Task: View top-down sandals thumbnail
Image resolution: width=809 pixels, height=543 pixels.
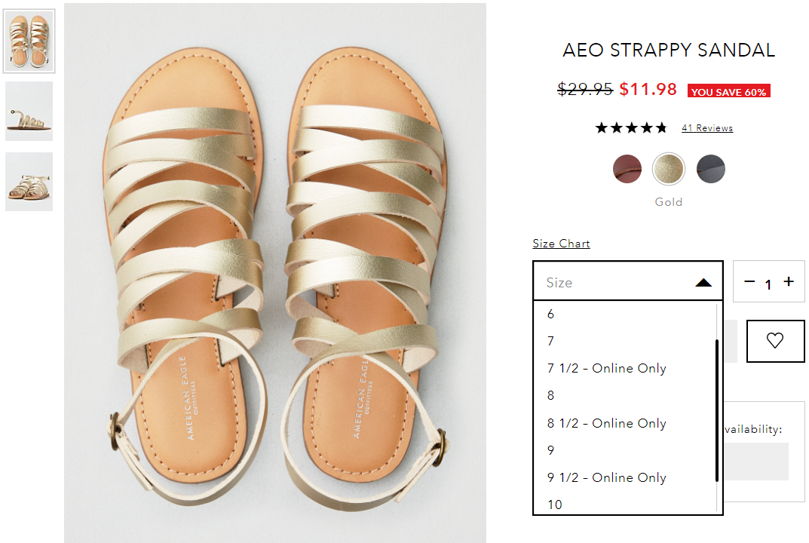Action: 29,41
